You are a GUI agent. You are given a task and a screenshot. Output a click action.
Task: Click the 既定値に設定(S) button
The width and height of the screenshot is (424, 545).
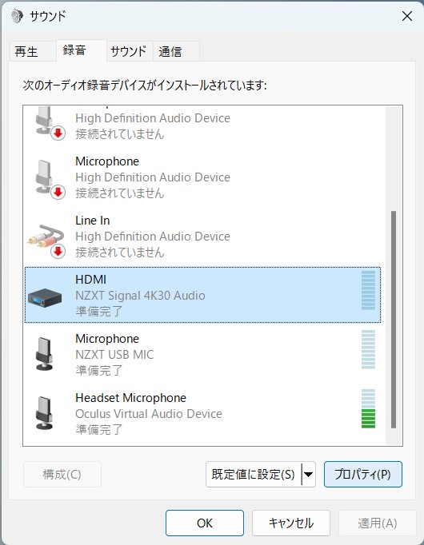coord(254,474)
